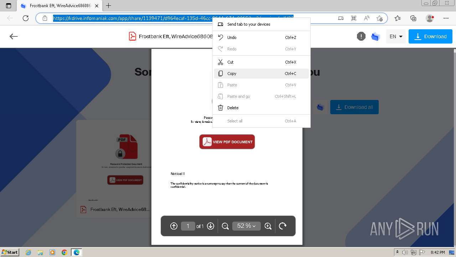
Task: Go back with the page arrow
Action: pos(14,36)
